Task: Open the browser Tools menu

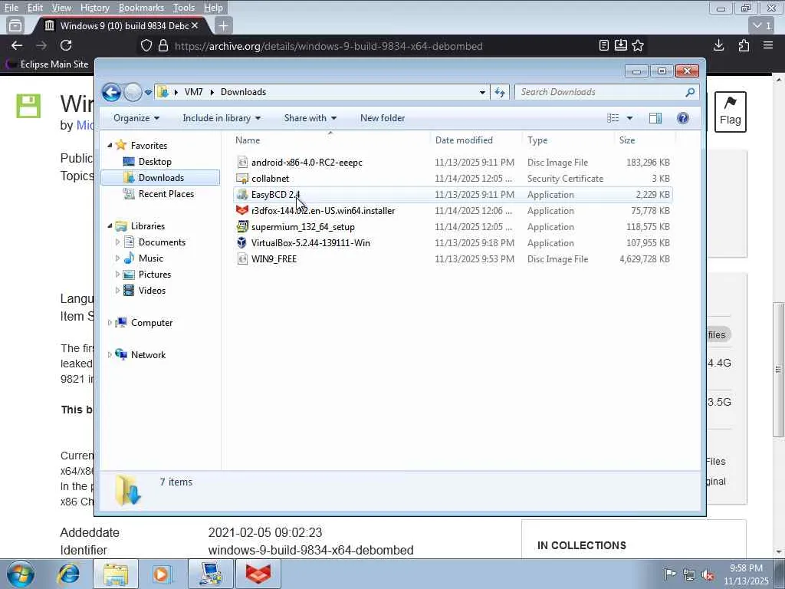Action: click(184, 8)
